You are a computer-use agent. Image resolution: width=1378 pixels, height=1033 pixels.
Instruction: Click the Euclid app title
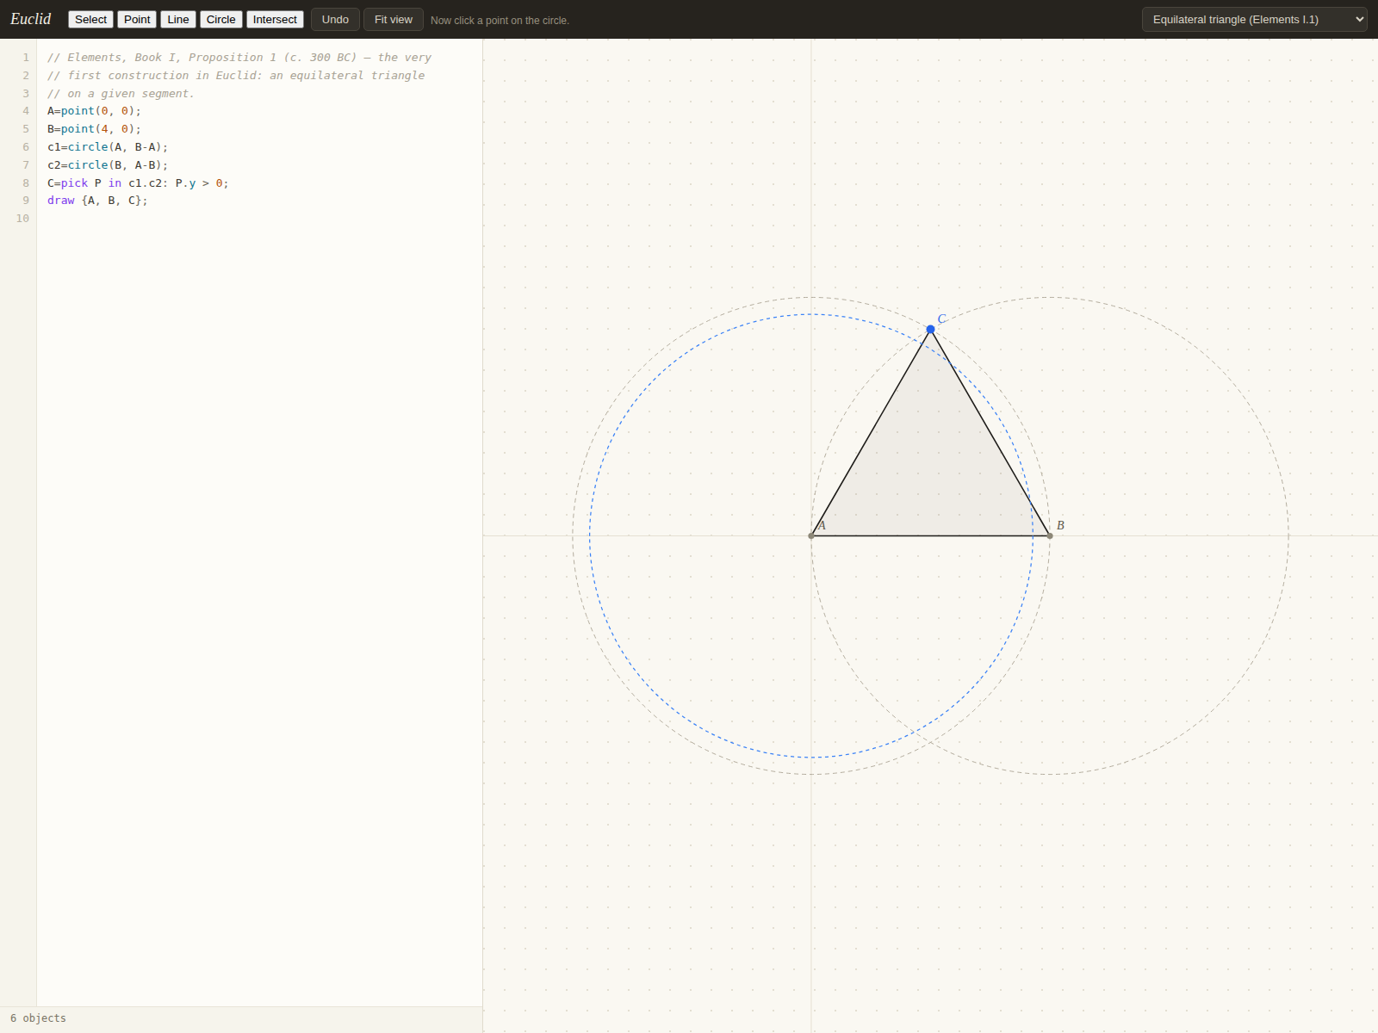tap(30, 19)
